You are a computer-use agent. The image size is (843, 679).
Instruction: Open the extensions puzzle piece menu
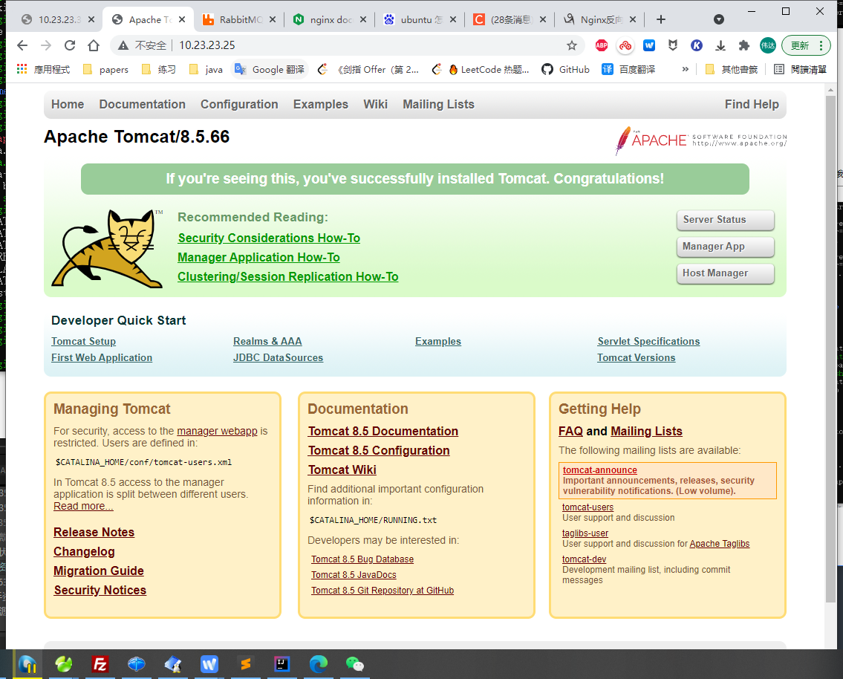744,46
